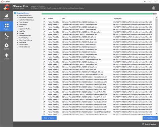Select the Registry Cleaner heading
The height and width of the screenshot is (127, 159).
click(23, 13)
